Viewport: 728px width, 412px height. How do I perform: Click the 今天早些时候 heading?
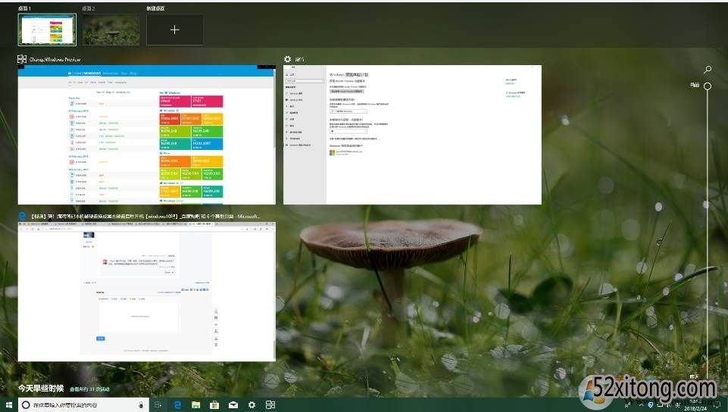(41, 389)
